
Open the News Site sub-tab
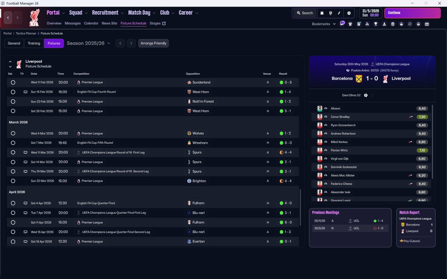(109, 23)
